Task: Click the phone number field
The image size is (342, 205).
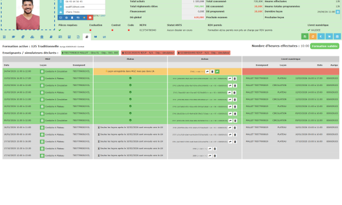Action: [84, 2]
